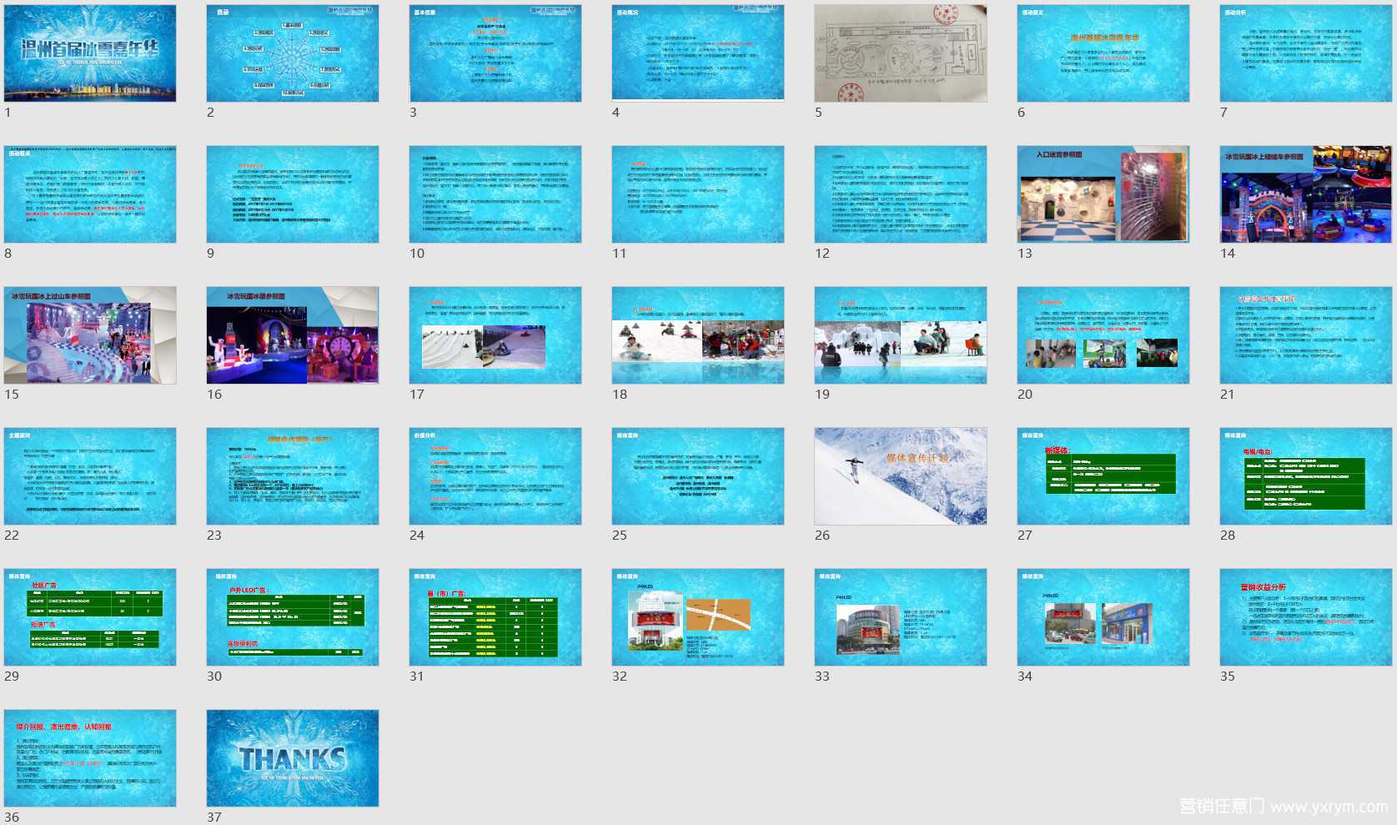Select slide 34 with two storefront photos
Viewport: 1397px width, 825px height.
[x=1103, y=617]
